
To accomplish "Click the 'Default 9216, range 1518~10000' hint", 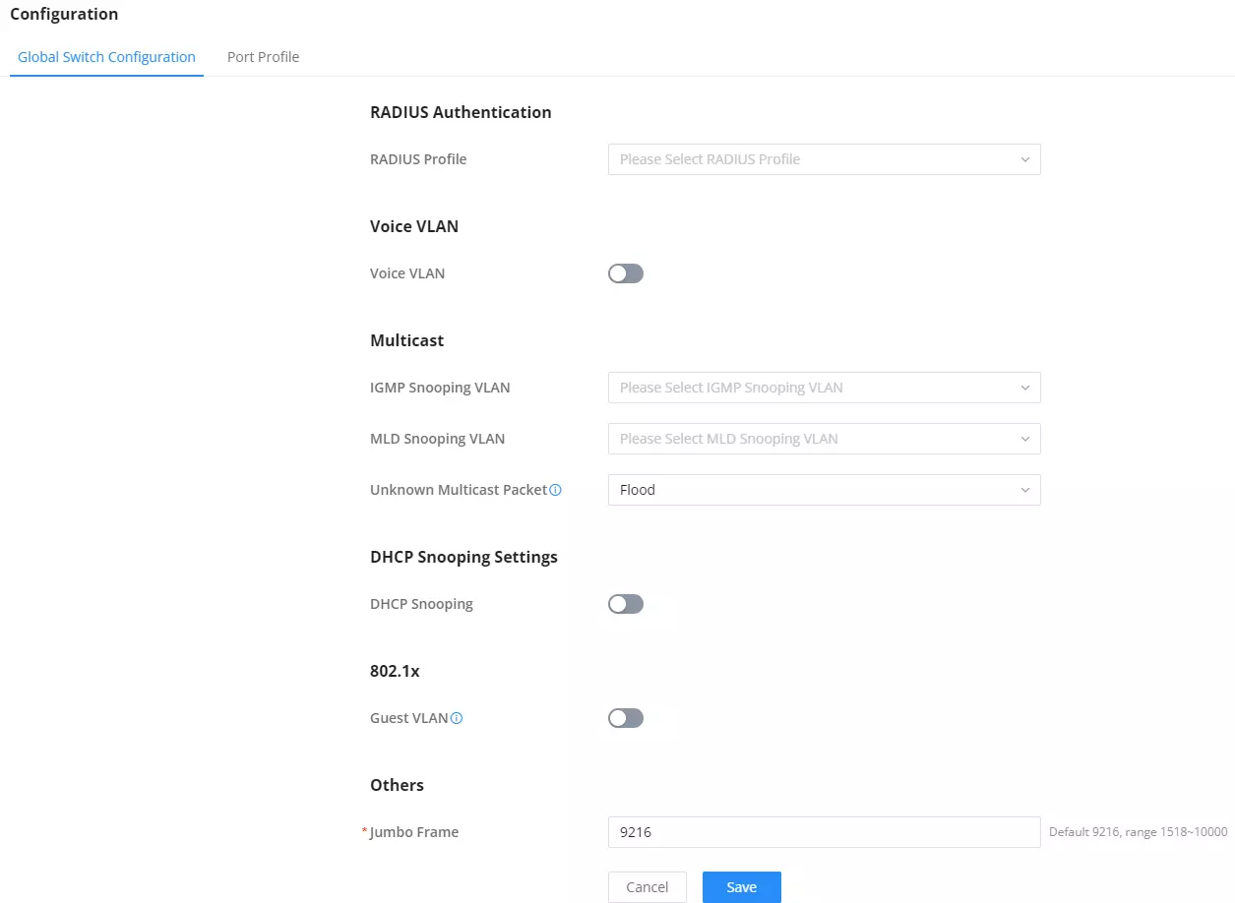I will pos(1139,832).
